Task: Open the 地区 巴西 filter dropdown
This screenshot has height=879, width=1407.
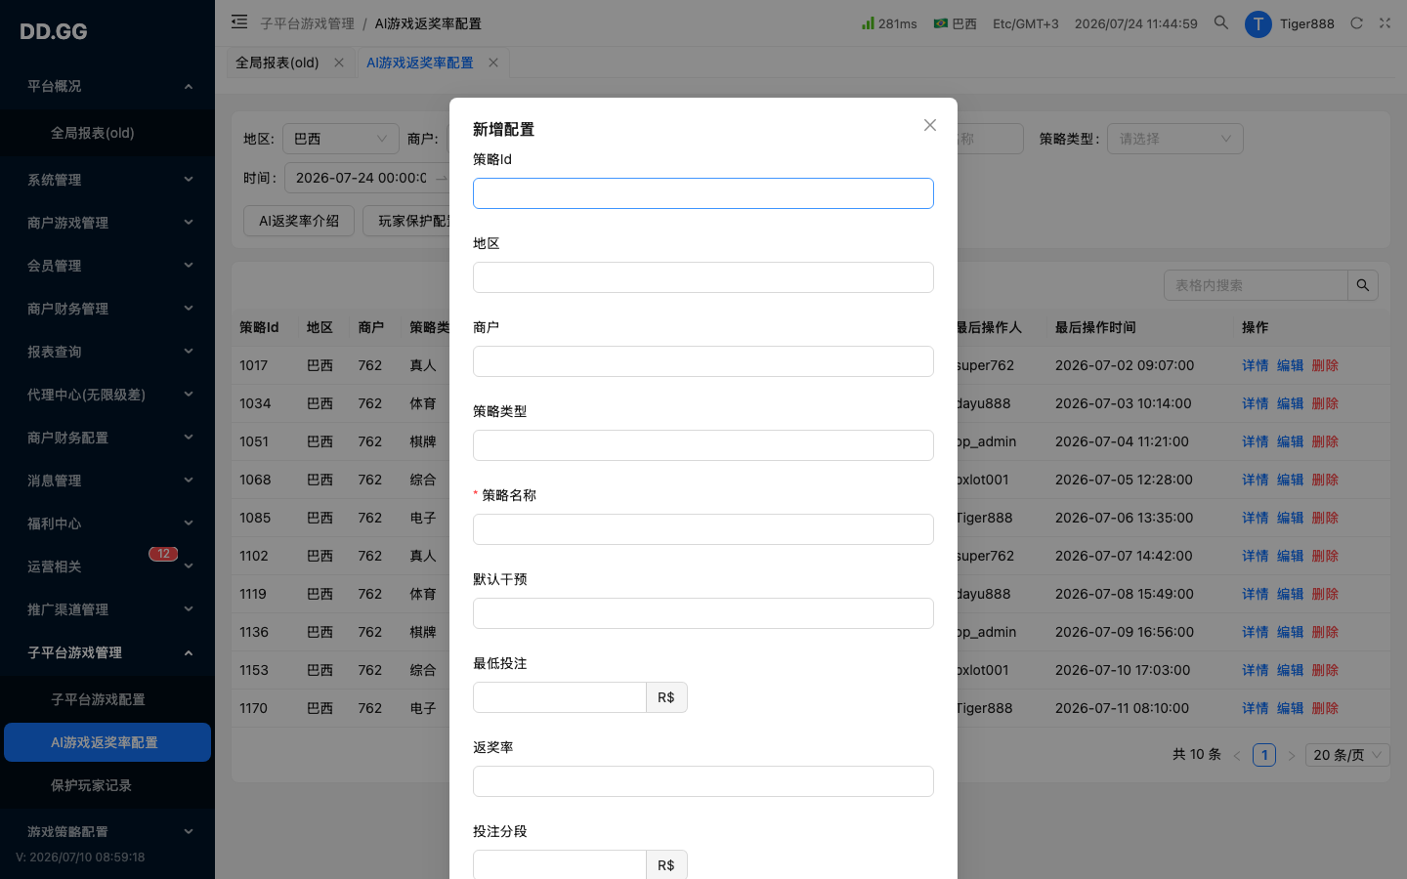Action: [x=341, y=139]
